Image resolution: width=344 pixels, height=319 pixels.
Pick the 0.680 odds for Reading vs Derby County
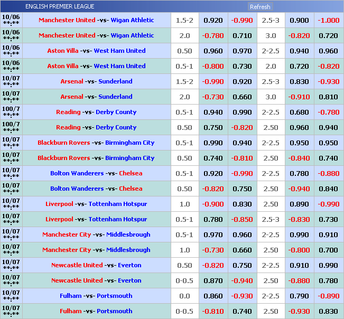click(299, 112)
